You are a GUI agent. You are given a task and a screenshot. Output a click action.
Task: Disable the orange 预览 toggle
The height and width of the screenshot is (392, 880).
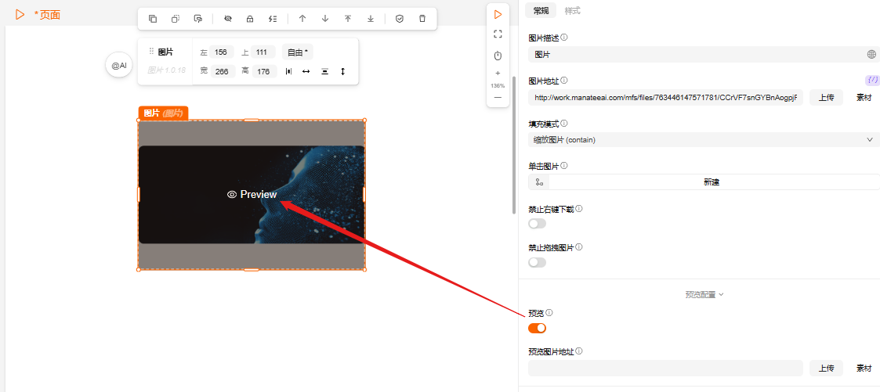click(x=537, y=328)
